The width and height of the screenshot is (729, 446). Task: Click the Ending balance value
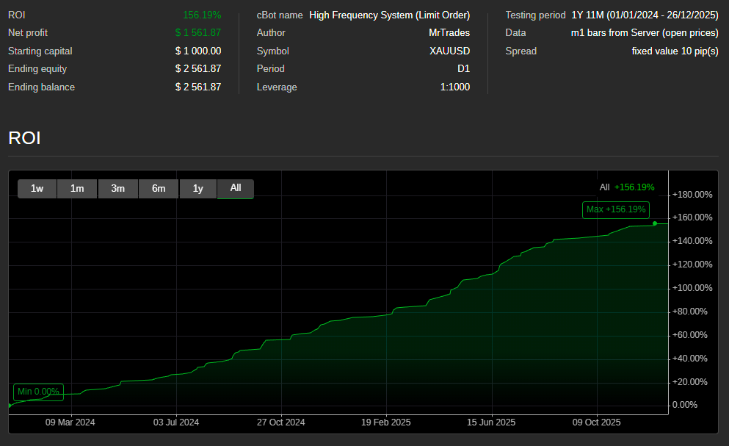point(198,87)
